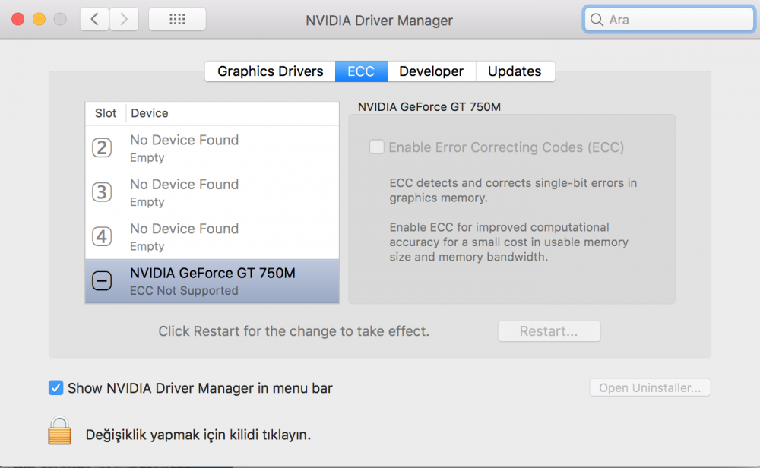Viewport: 760px width, 468px height.
Task: Click the Open Uninstaller... button
Action: 650,387
